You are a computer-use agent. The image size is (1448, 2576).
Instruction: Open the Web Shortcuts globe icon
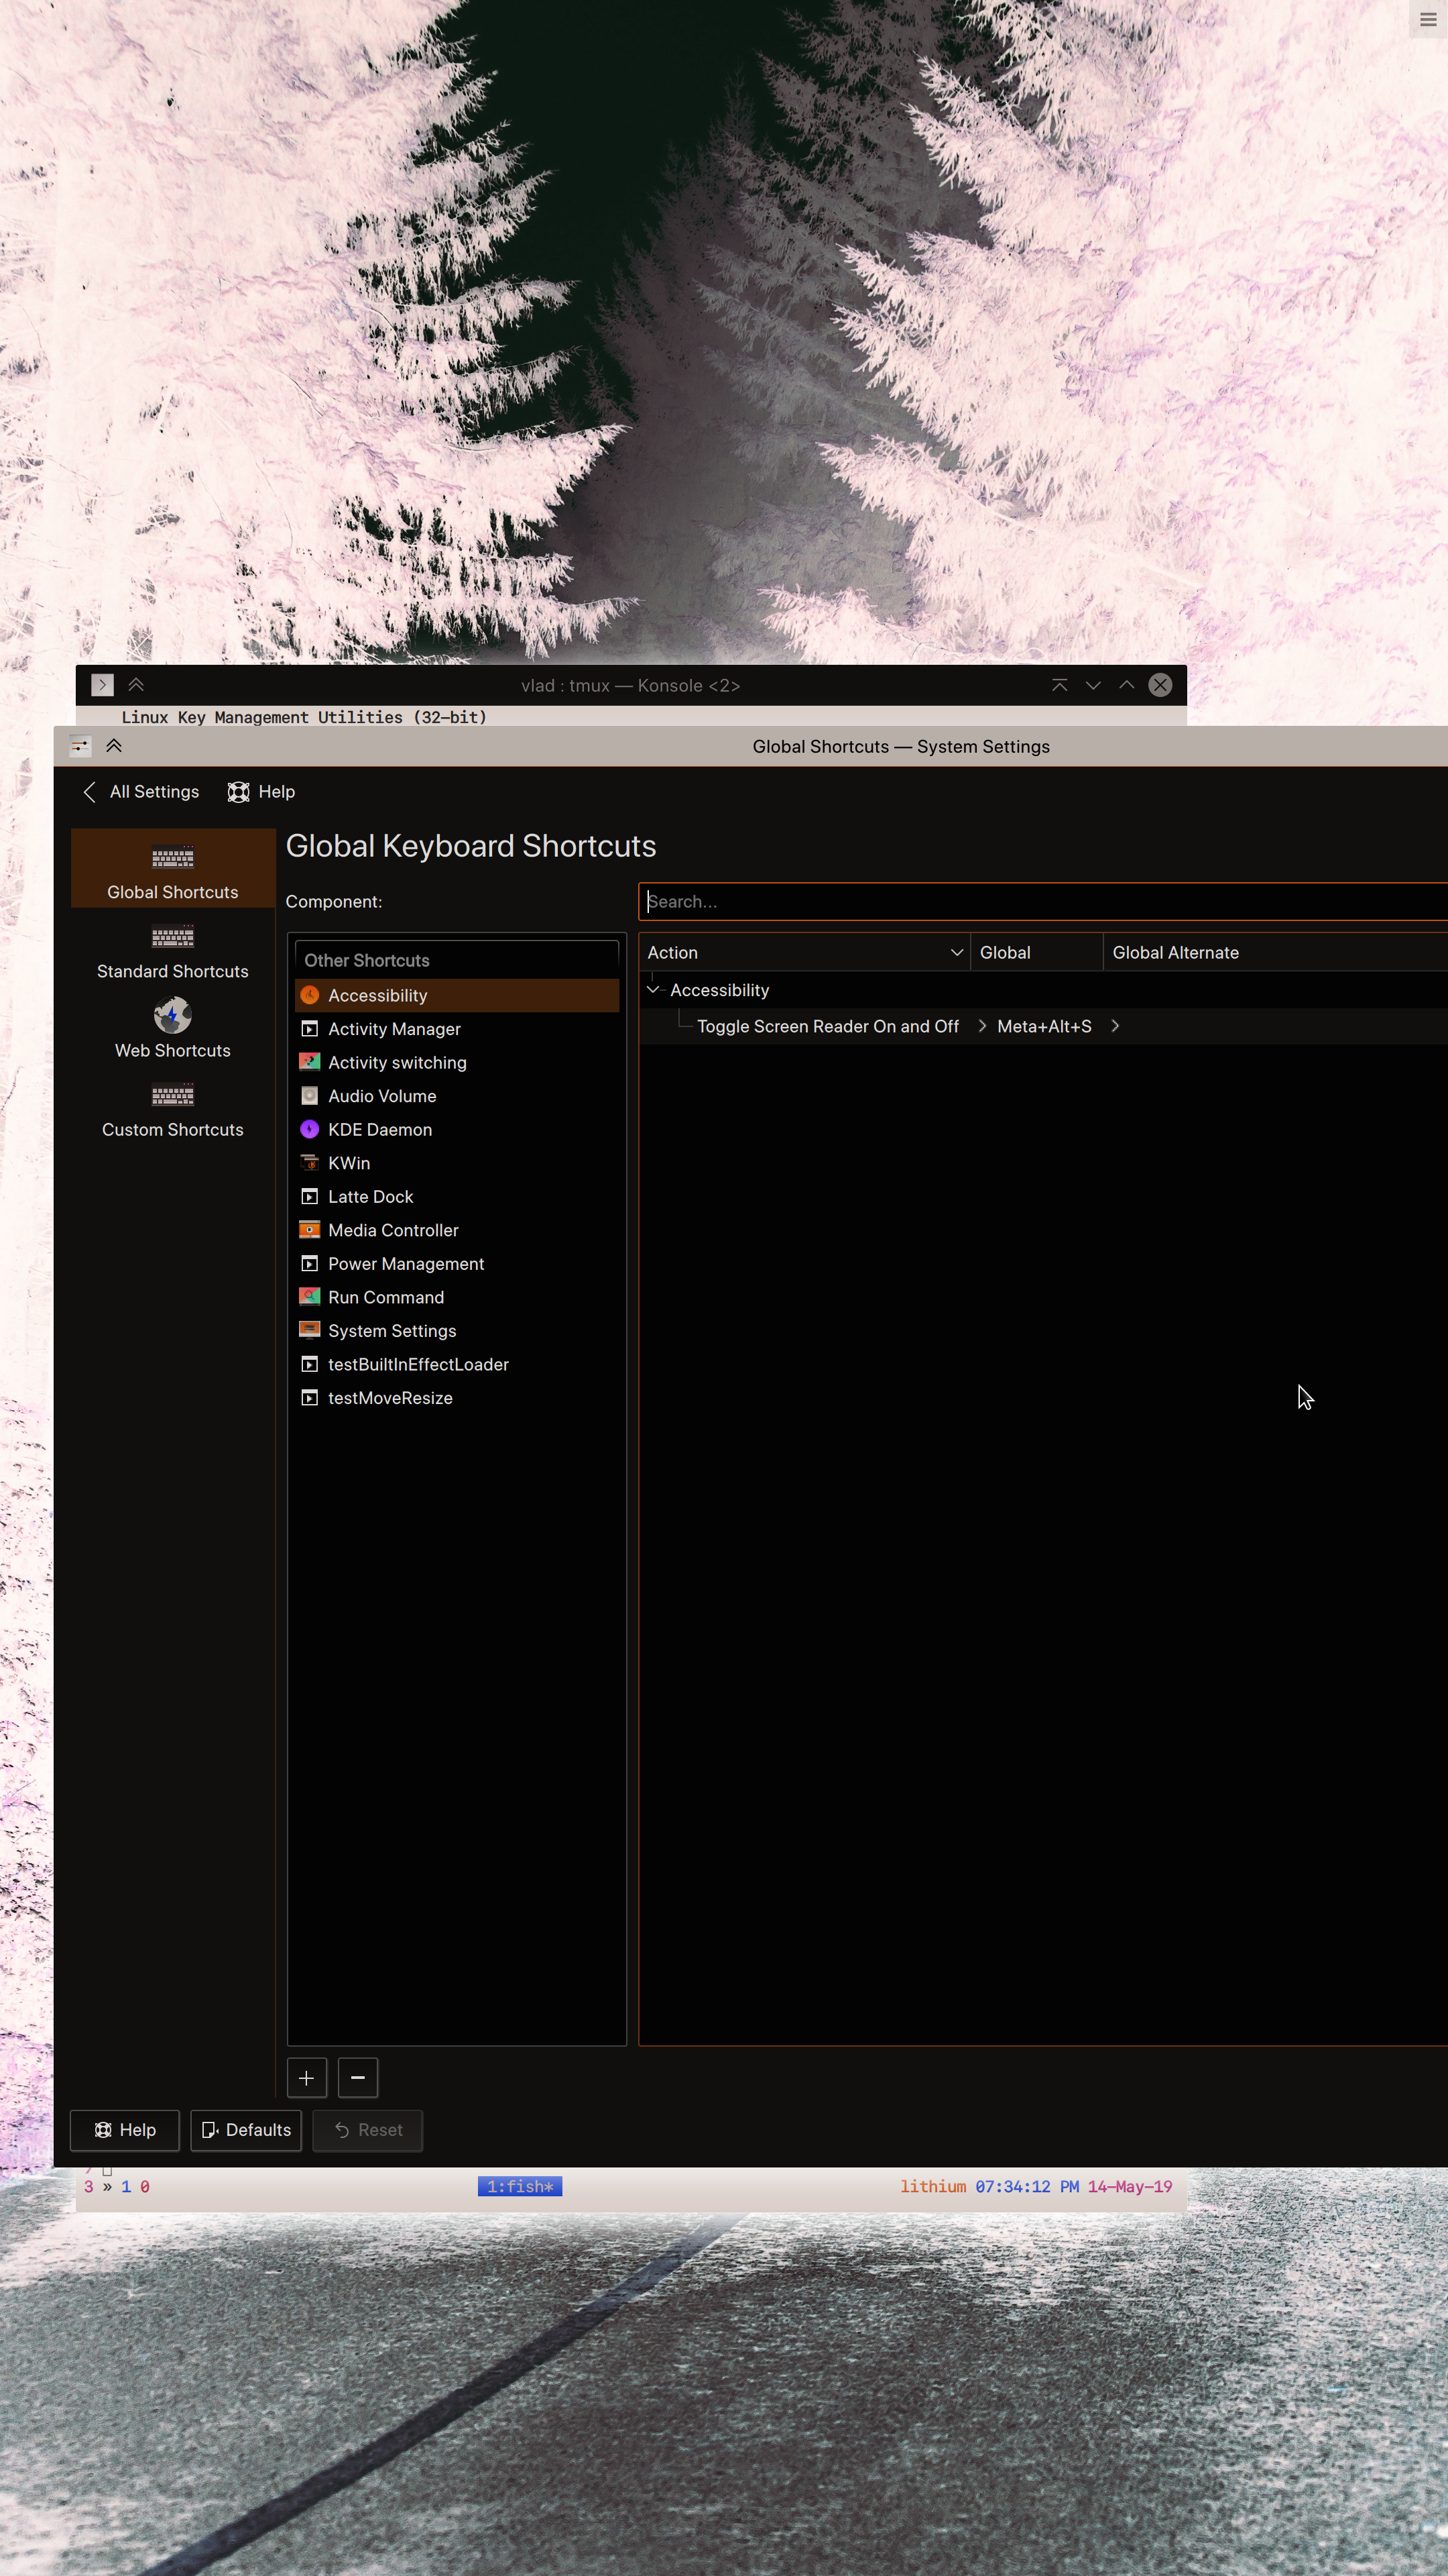coord(172,1015)
